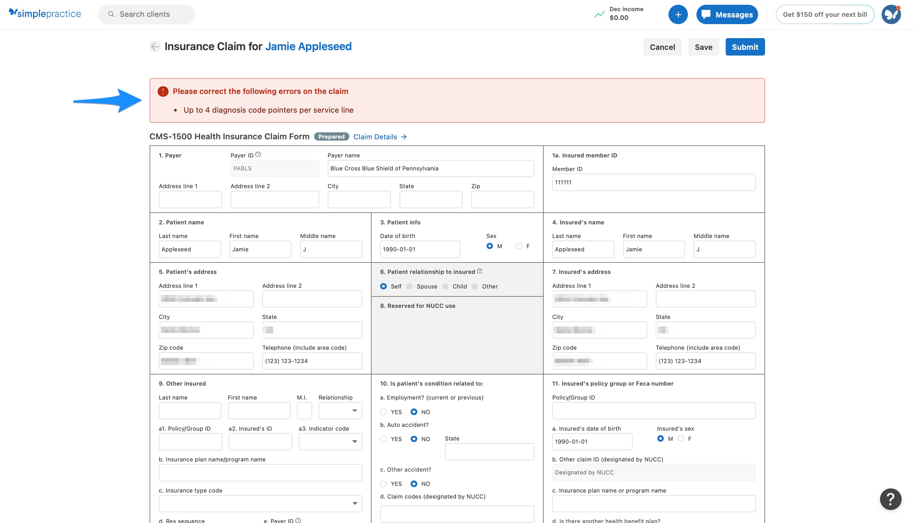Choose Spouse as relationship to insured
This screenshot has width=914, height=523.
coord(409,286)
